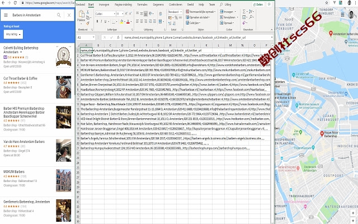The image size is (358, 224).
Task: Click the AutoSum sigma icon
Action: tap(244, 11)
